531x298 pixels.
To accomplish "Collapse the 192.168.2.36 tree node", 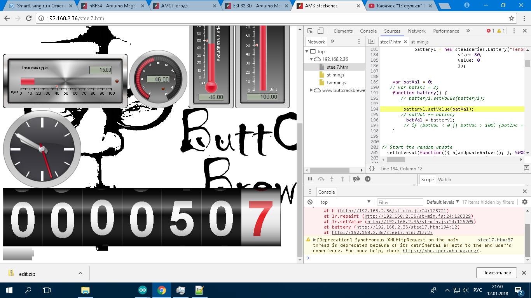I will [x=312, y=59].
